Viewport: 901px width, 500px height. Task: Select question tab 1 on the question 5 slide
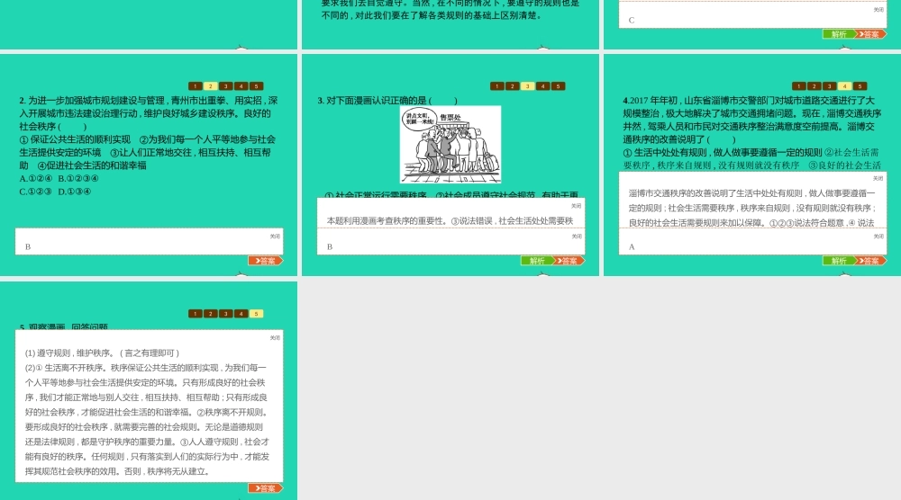(196, 314)
